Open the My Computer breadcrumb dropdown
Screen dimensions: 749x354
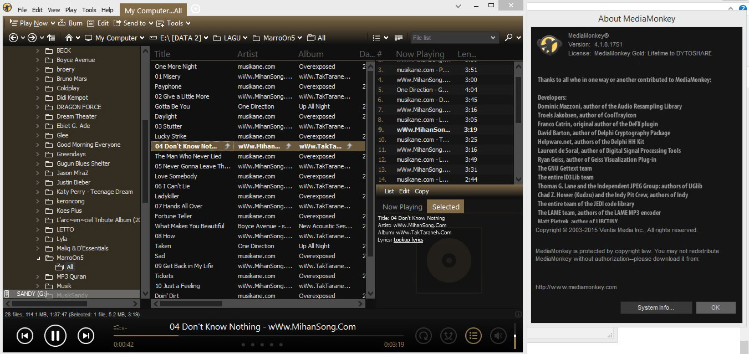click(142, 38)
